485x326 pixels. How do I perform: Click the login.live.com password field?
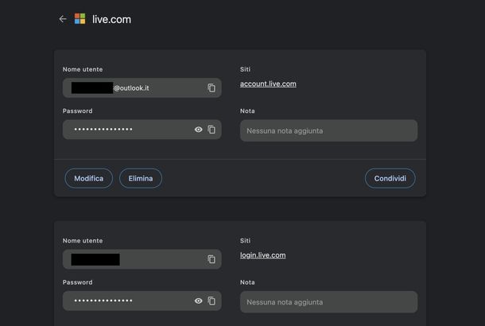(x=142, y=301)
